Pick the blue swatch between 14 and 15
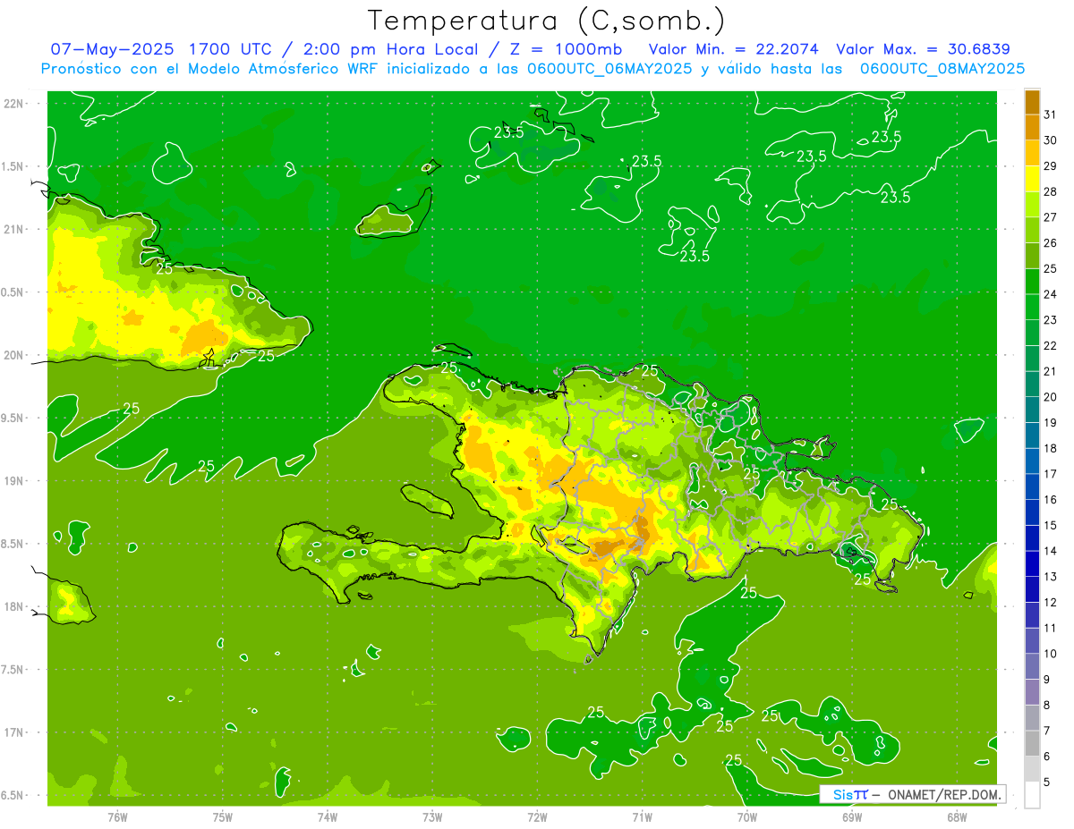 (x=1032, y=538)
